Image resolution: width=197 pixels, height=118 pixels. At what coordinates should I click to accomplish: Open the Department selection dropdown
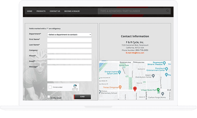[69, 35]
